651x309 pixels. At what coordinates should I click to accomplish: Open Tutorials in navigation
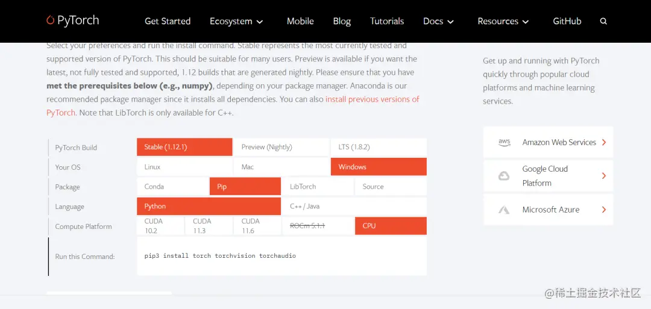coord(387,21)
